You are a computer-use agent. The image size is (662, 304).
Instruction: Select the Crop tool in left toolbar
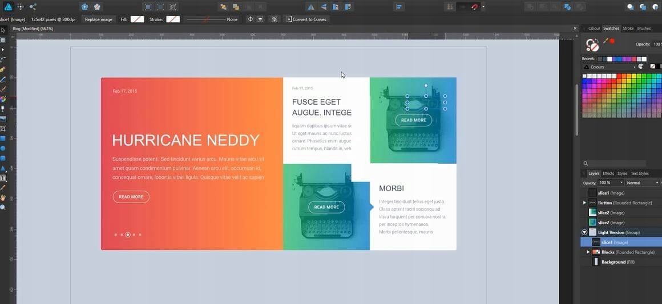coord(3,129)
